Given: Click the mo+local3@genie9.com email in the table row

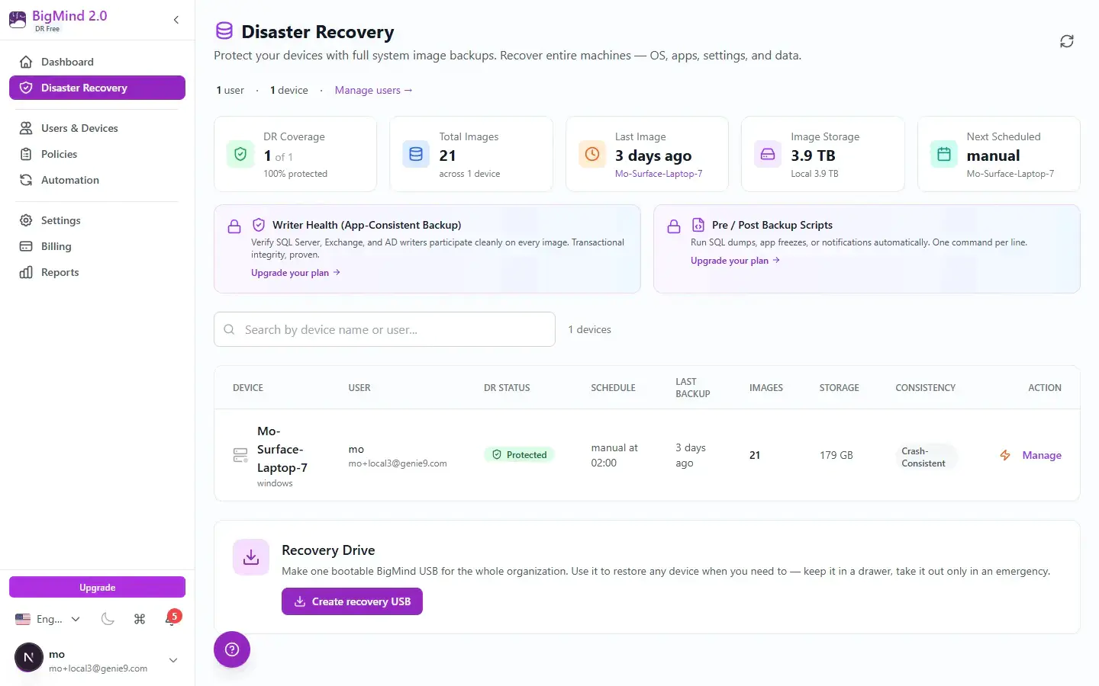Looking at the screenshot, I should [398, 463].
